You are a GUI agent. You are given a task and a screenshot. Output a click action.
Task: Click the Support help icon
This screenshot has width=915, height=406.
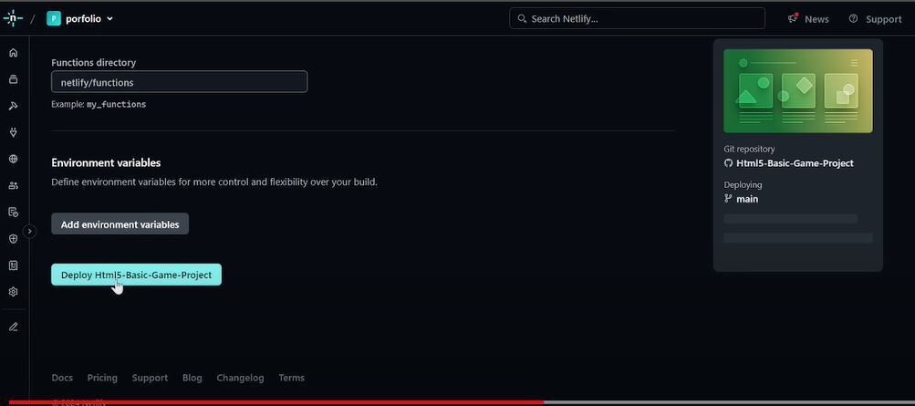coord(853,18)
